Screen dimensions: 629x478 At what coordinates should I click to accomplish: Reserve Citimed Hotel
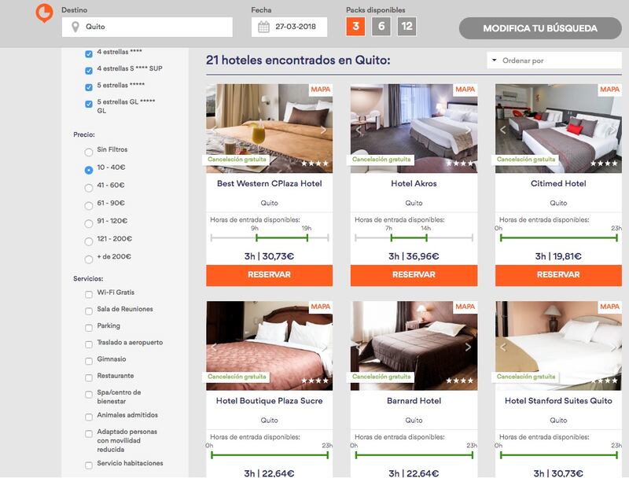click(558, 275)
